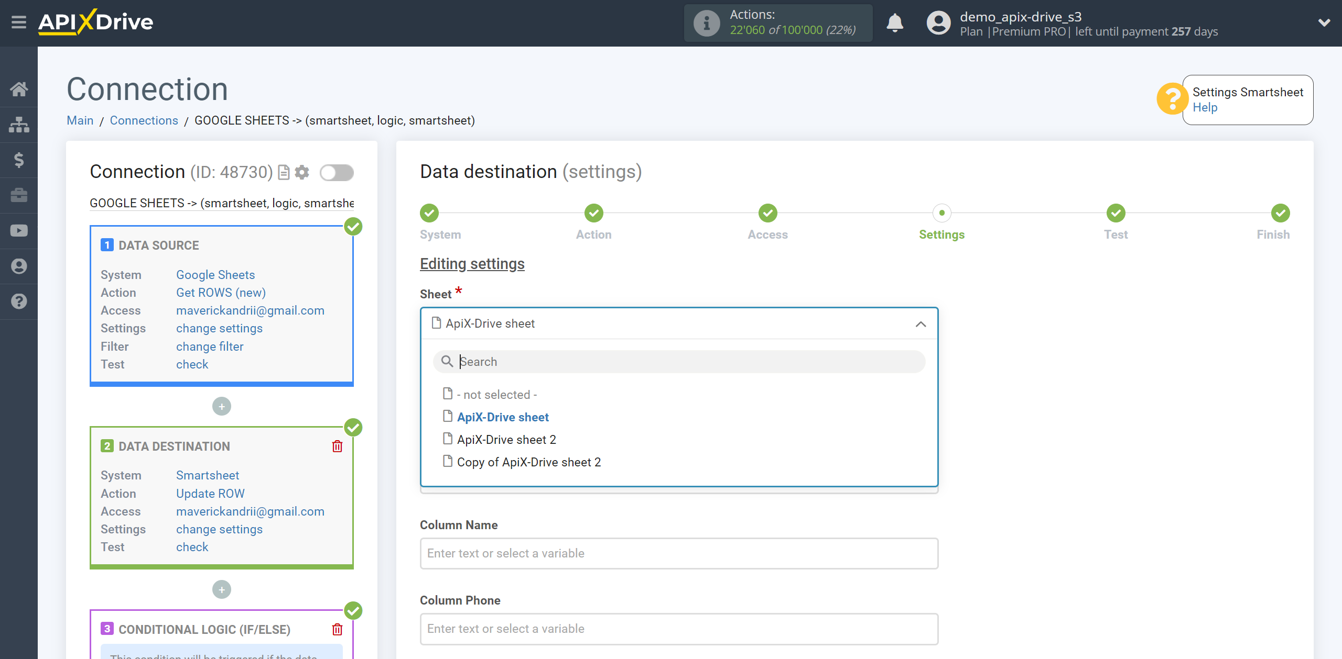Click the Column Name input field
The height and width of the screenshot is (659, 1342).
[x=679, y=553]
